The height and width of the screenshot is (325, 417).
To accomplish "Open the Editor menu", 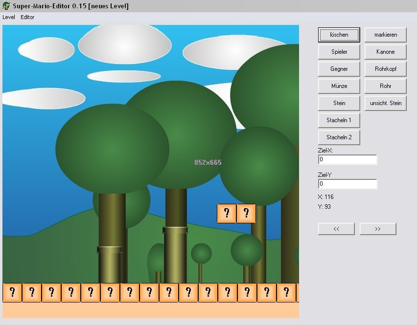I will coord(27,17).
